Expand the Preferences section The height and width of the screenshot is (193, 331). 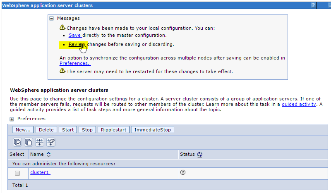[x=12, y=119]
